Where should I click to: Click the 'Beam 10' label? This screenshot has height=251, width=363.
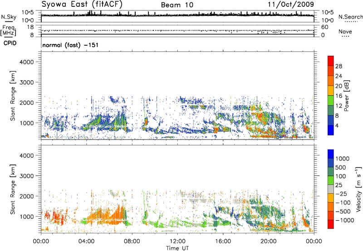177,5
